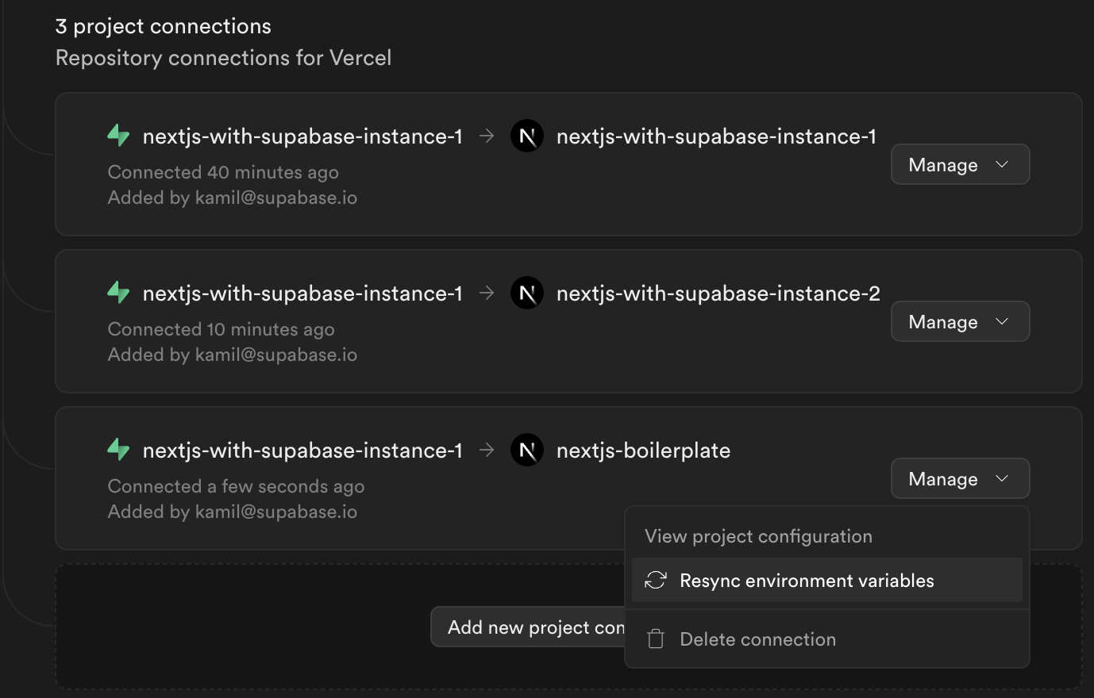Image resolution: width=1094 pixels, height=698 pixels.
Task: Click the arrow between the first repository pair
Action: pos(486,136)
